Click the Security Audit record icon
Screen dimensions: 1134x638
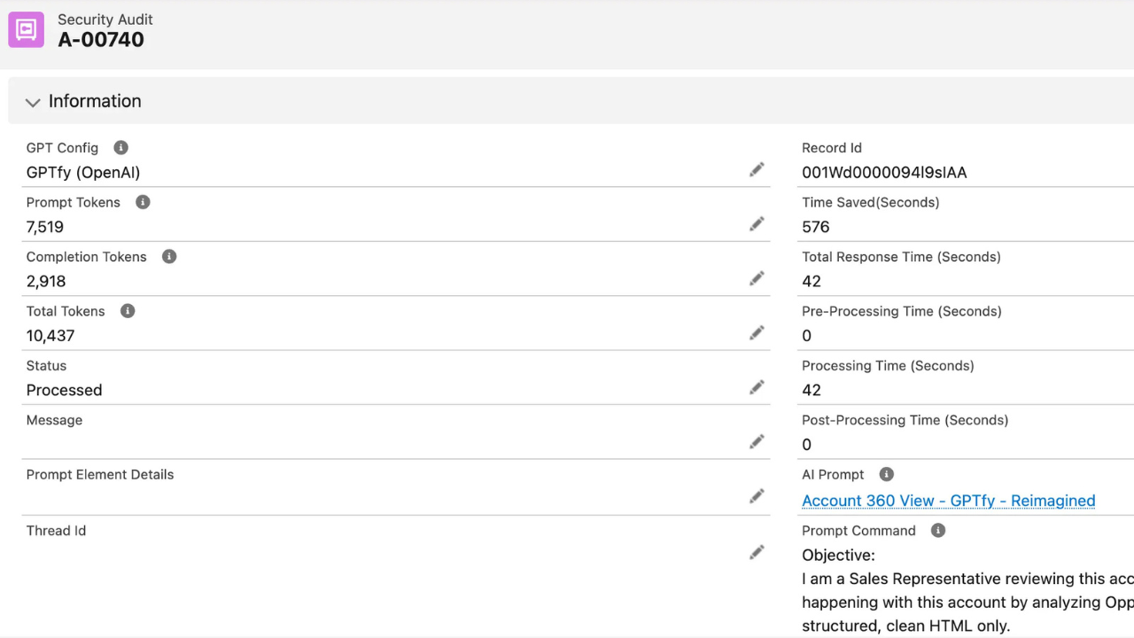[26, 30]
